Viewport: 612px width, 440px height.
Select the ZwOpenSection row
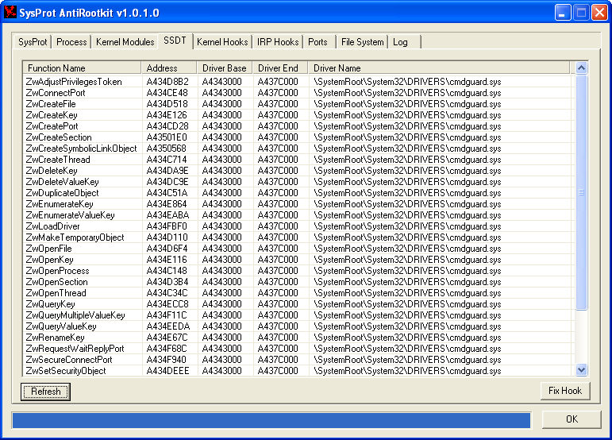297,282
